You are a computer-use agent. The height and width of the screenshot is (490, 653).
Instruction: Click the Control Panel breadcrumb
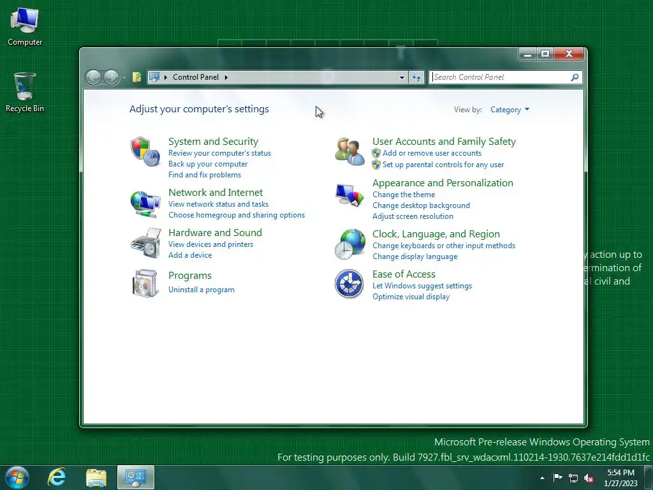point(196,77)
